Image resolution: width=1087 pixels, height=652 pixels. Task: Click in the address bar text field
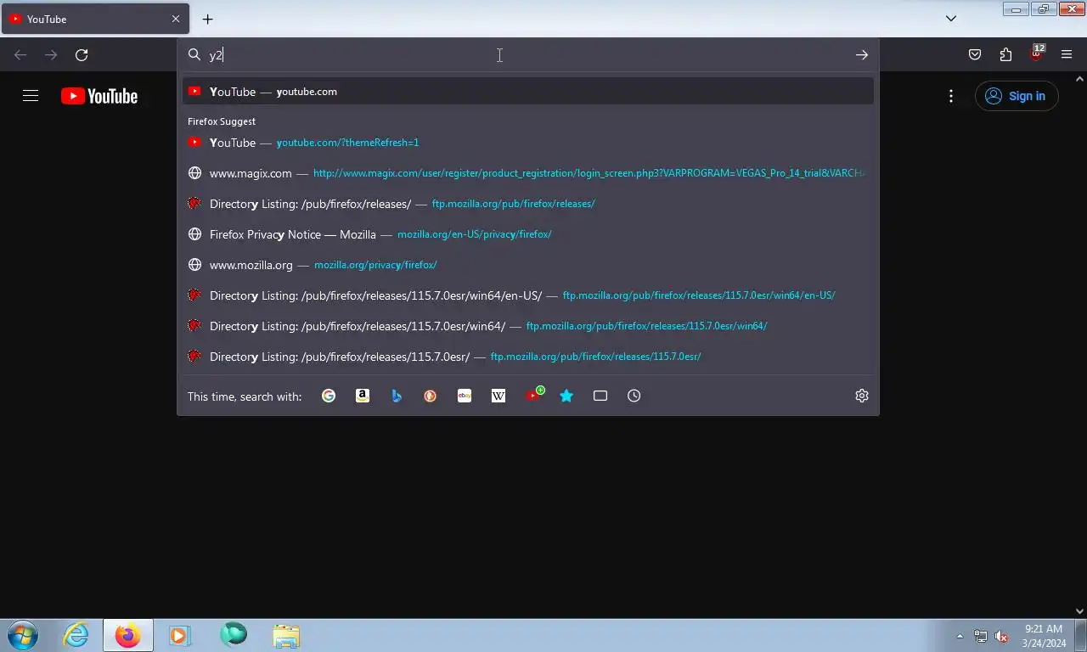tap(527, 55)
